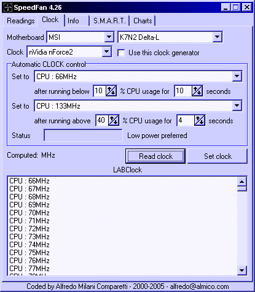
Task: Select CPU : 70MHz in the list
Action: pos(123,213)
